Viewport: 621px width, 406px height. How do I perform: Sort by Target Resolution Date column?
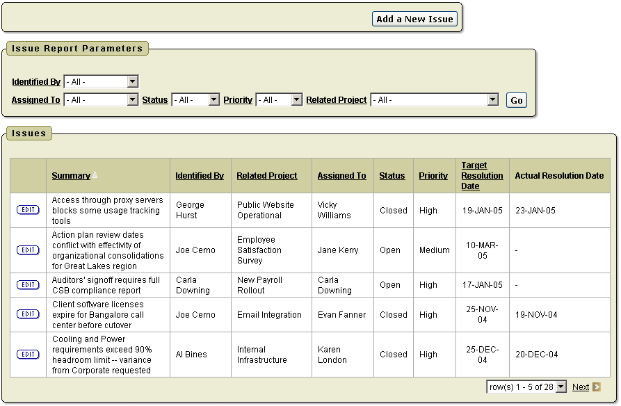click(x=482, y=176)
